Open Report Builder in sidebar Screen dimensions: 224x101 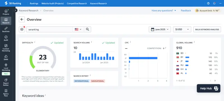click(6, 82)
